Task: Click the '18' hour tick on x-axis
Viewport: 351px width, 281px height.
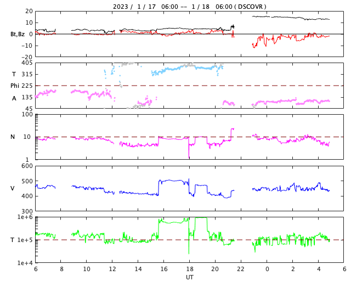Action: (x=190, y=269)
